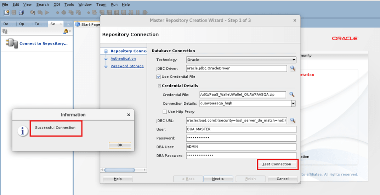Open the Help menu

(126, 4)
